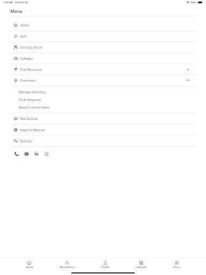
Task: Open Board & Committees
Action: [34, 107]
